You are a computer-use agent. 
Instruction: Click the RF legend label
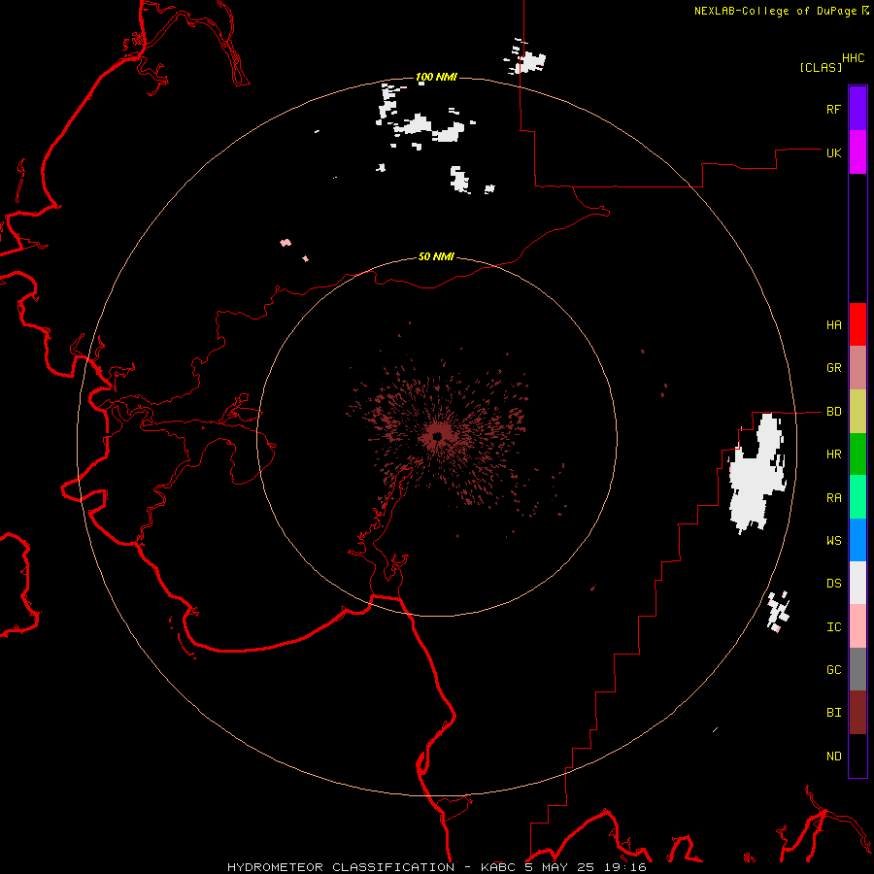click(x=833, y=109)
